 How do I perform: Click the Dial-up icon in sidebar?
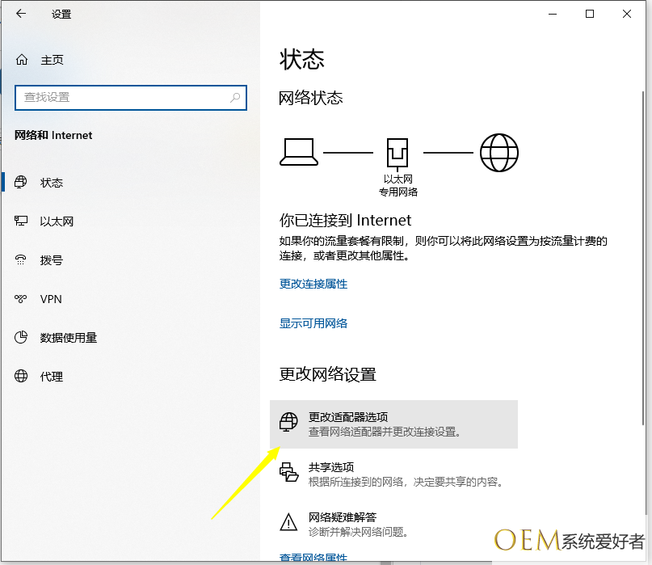point(22,260)
